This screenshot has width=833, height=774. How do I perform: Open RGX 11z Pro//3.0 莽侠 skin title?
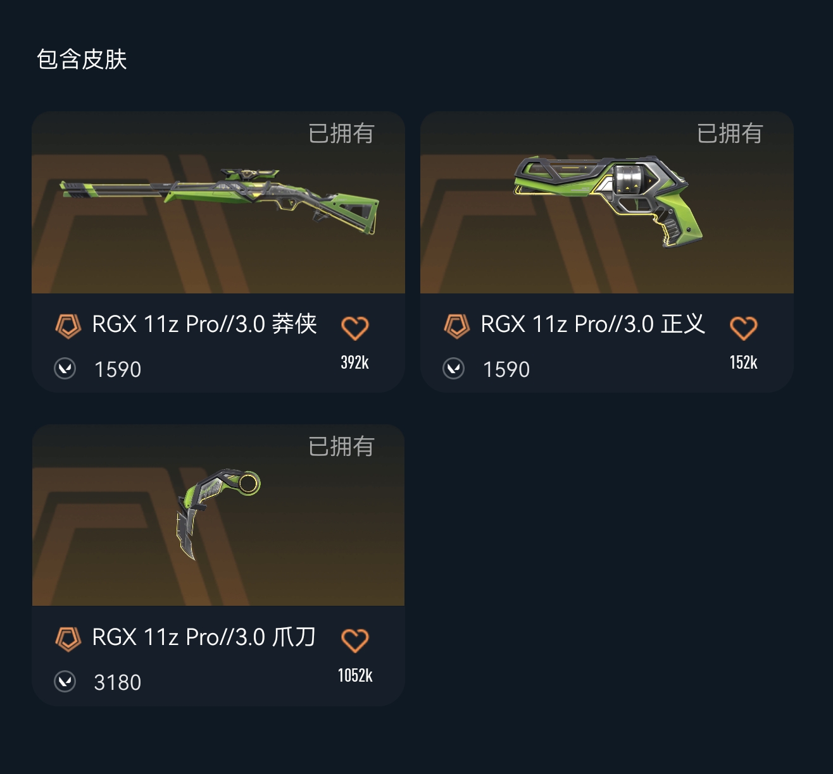[x=204, y=324]
